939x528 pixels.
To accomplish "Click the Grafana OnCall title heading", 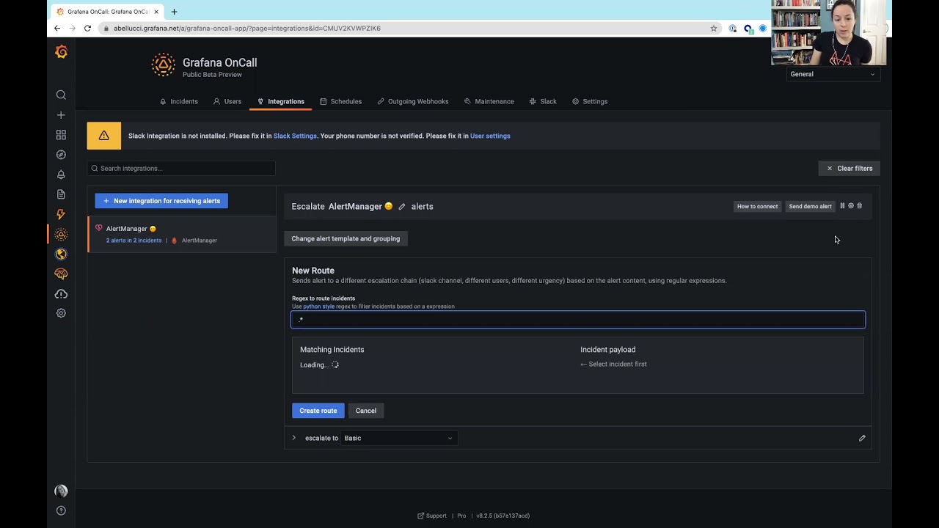I will (219, 62).
